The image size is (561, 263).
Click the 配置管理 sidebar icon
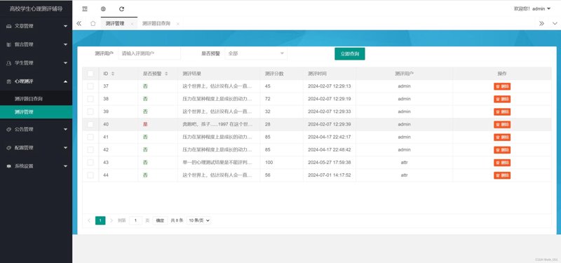9,148
